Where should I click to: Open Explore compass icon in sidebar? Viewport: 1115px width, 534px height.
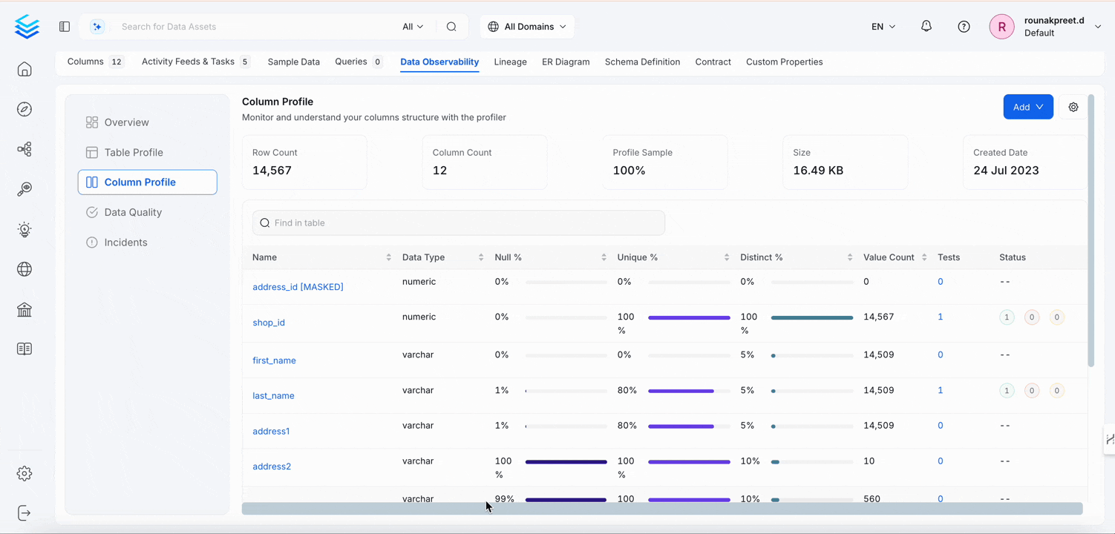pos(24,110)
